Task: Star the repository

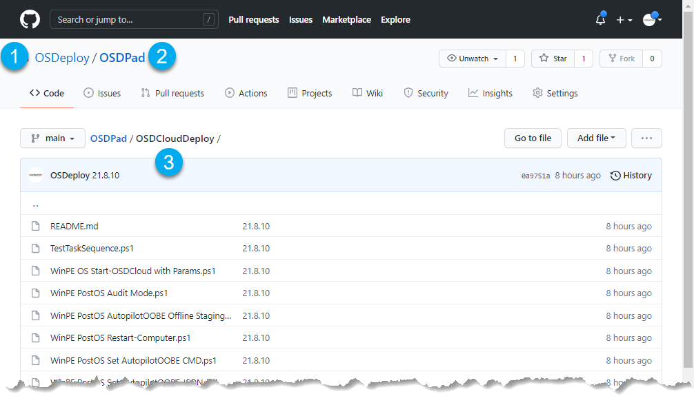Action: [x=553, y=59]
